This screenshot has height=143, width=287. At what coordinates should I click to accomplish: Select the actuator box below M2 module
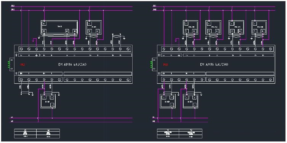pyautogui.click(x=48, y=101)
